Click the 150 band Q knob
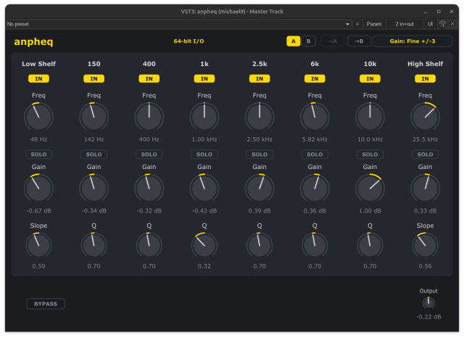The width and height of the screenshot is (464, 338). pyautogui.click(x=94, y=245)
